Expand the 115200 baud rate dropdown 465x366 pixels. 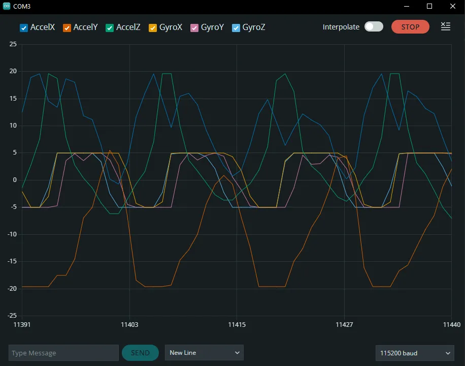click(415, 353)
